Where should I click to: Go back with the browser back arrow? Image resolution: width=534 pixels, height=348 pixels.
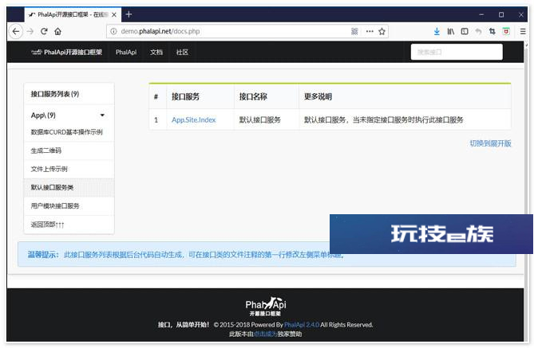pyautogui.click(x=16, y=32)
